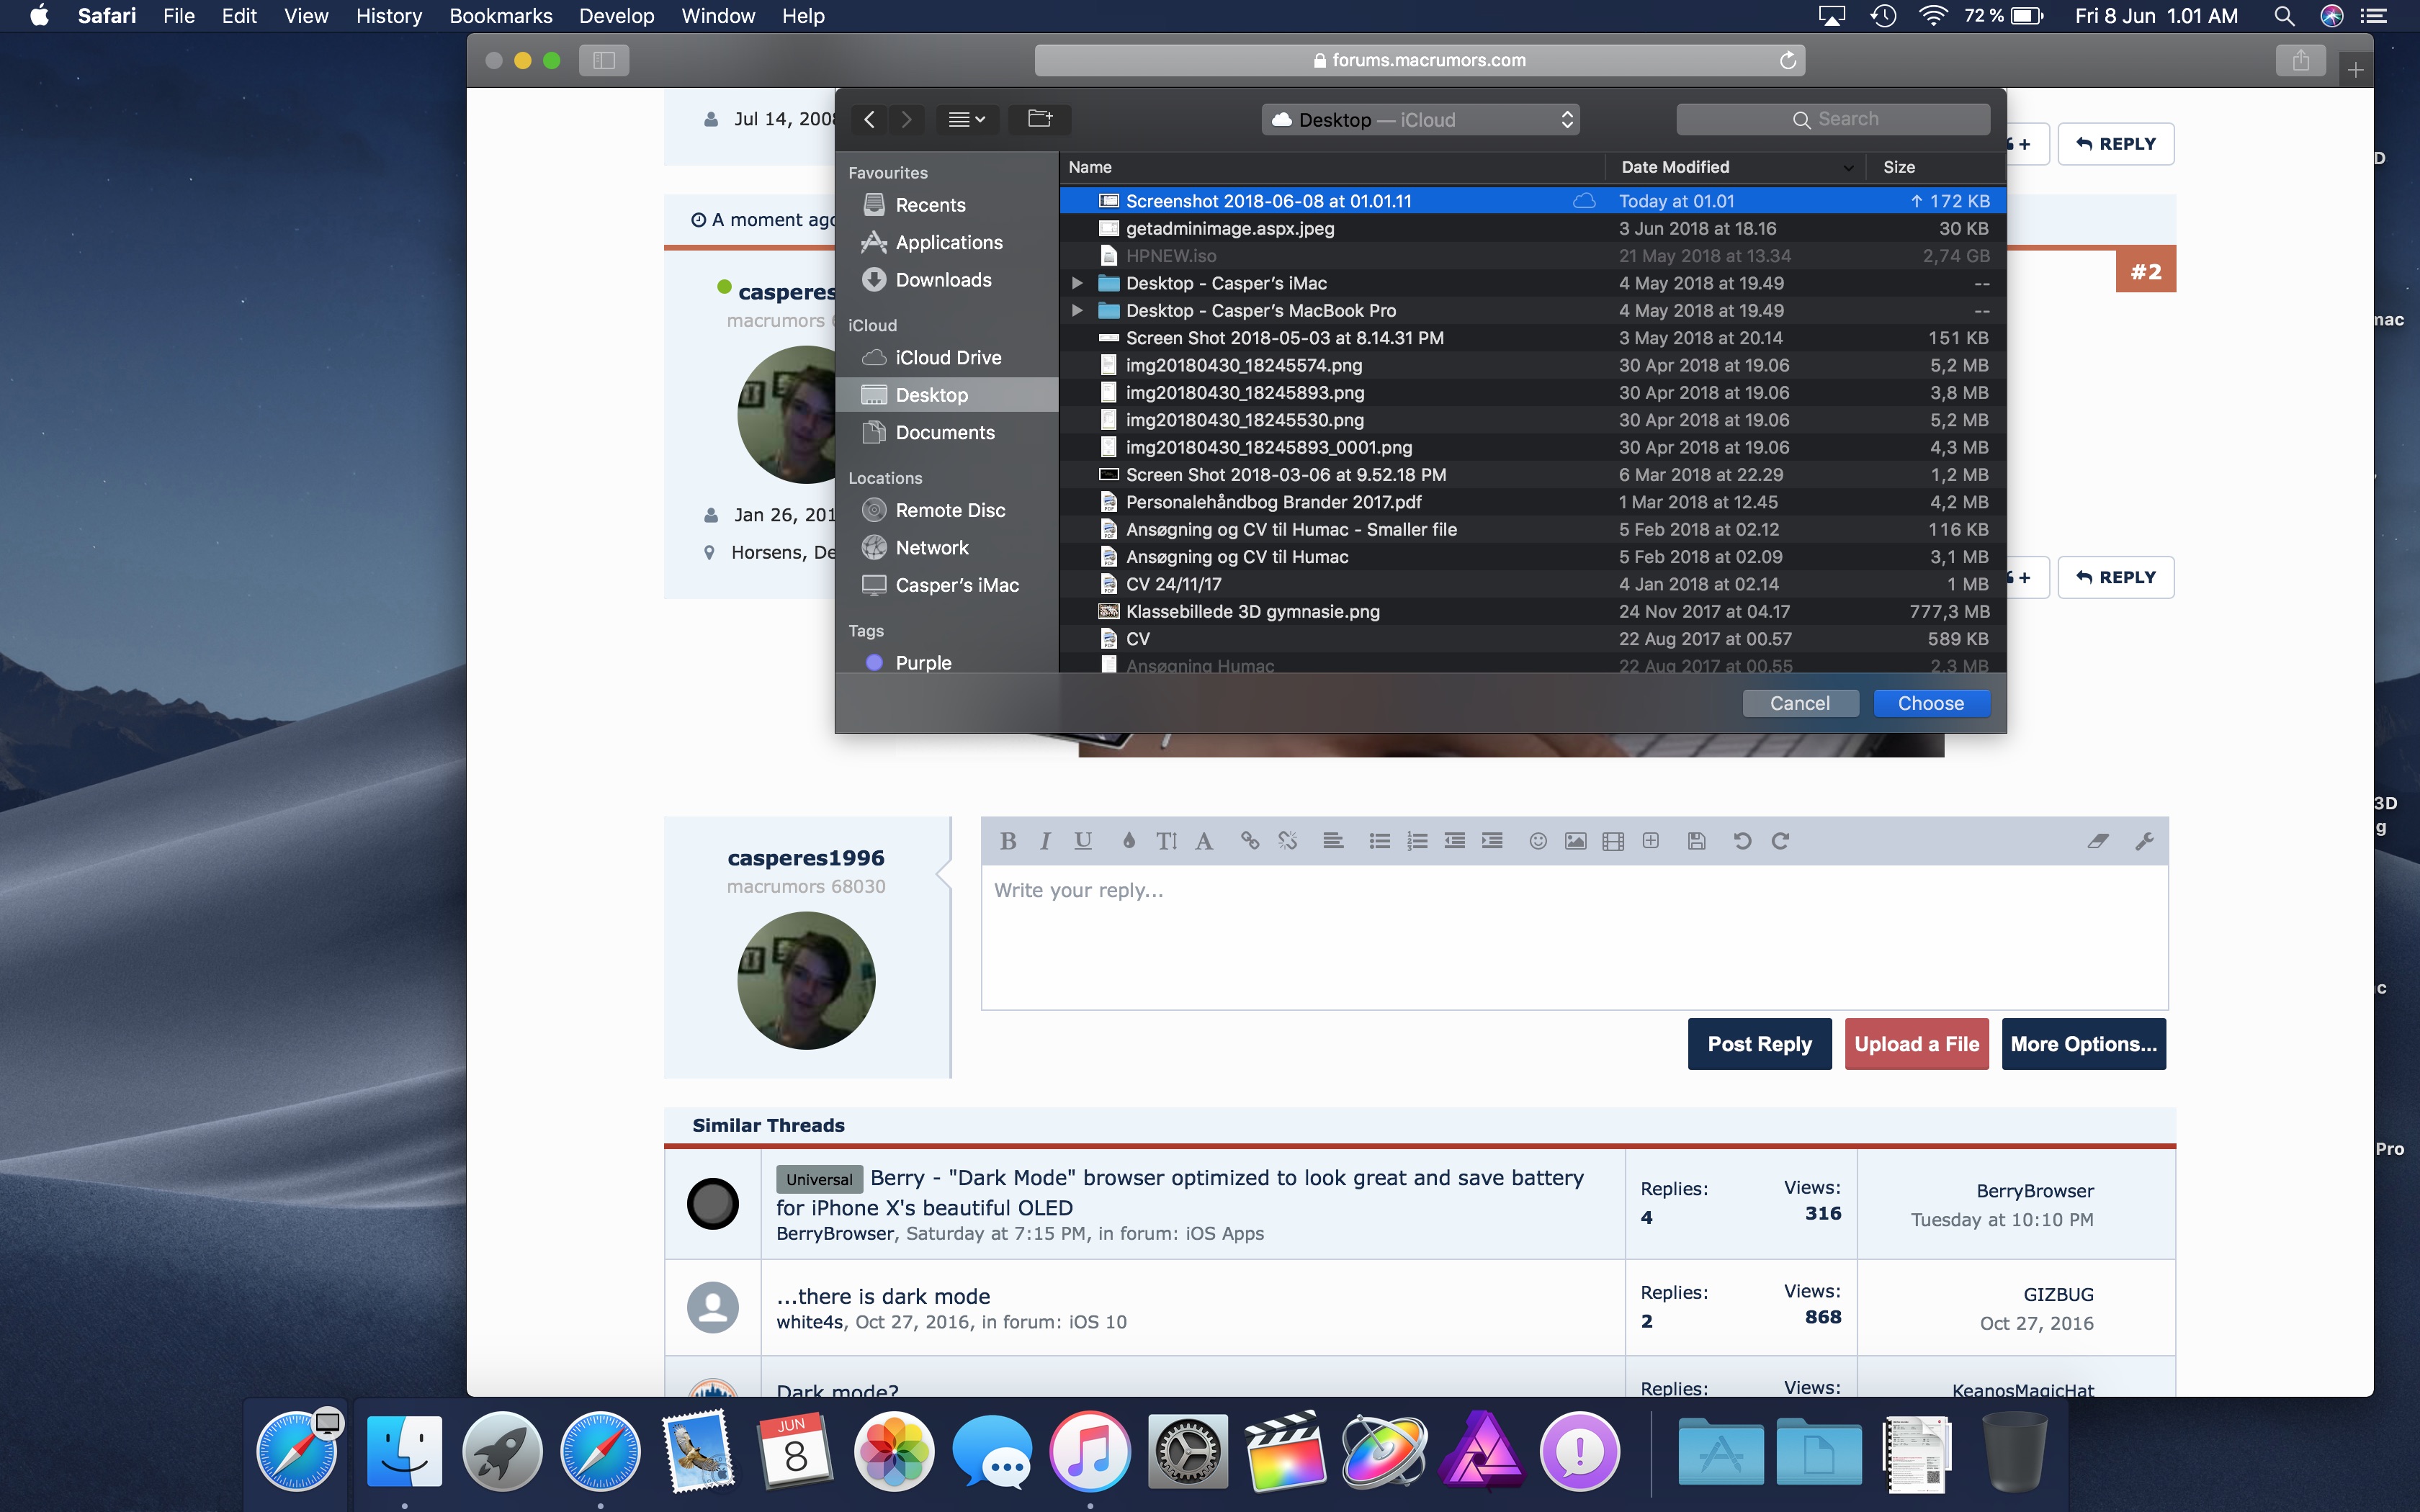Click inside the Write your reply field
Image resolution: width=2420 pixels, height=1512 pixels.
[x=1574, y=937]
